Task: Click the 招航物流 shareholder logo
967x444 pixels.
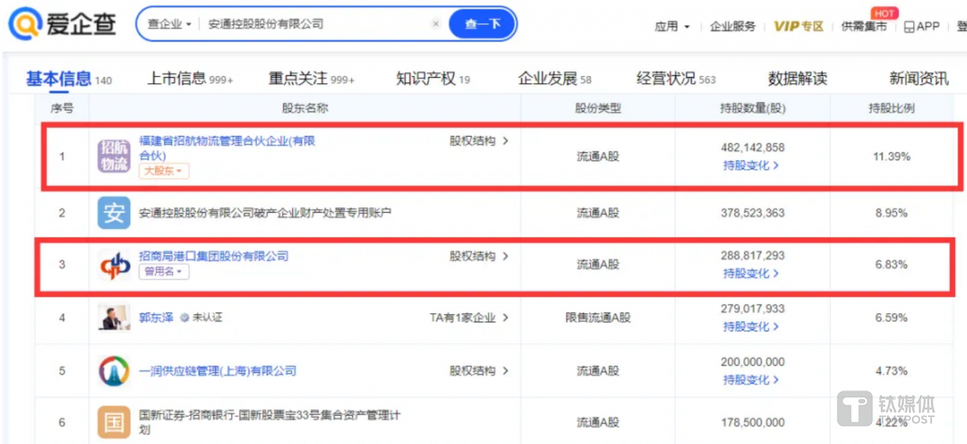Action: point(114,156)
